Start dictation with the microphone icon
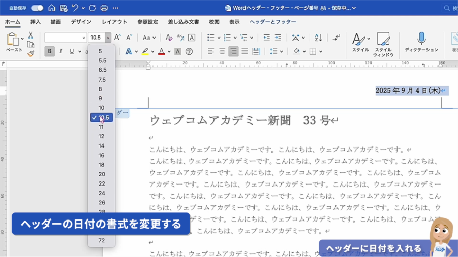Screen dimensions: 458x257 point(421,39)
